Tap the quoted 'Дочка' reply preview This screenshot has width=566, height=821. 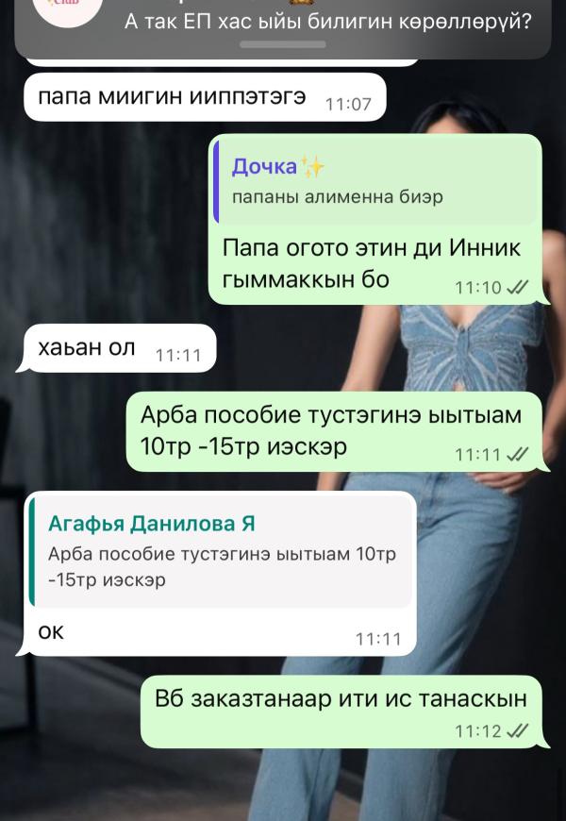click(377, 181)
